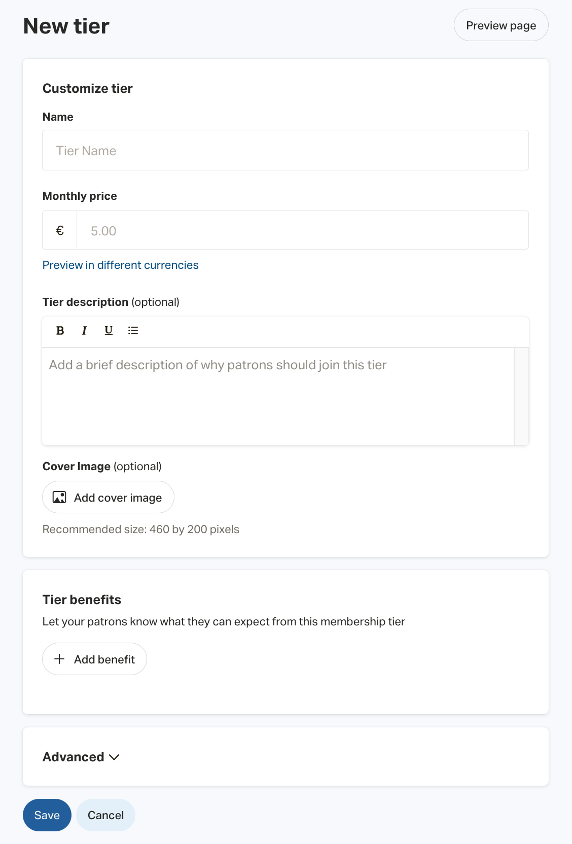Cancel creating the tier
Viewport: 572px width, 844px height.
pyautogui.click(x=105, y=815)
